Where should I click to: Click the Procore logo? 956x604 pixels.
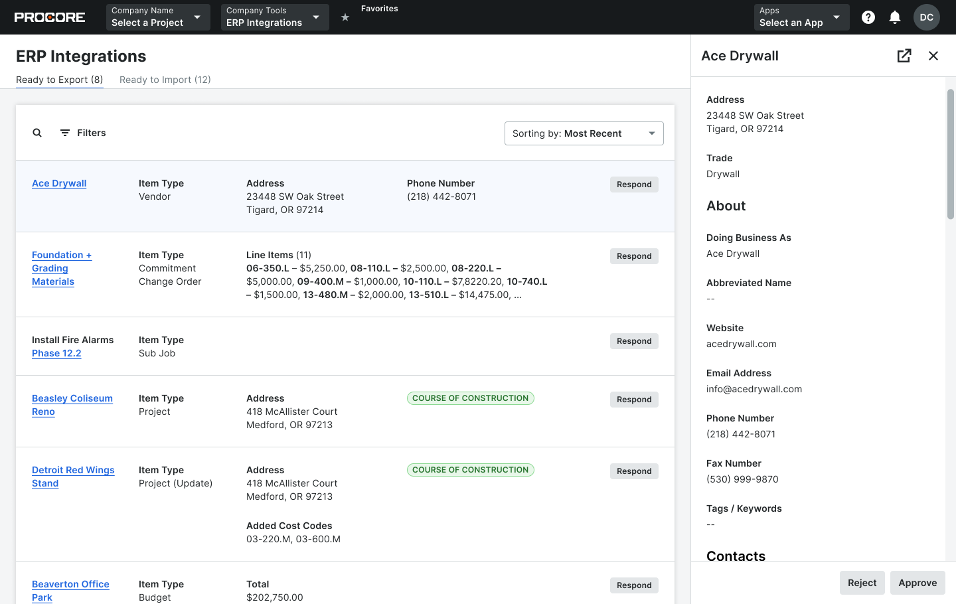pos(50,17)
